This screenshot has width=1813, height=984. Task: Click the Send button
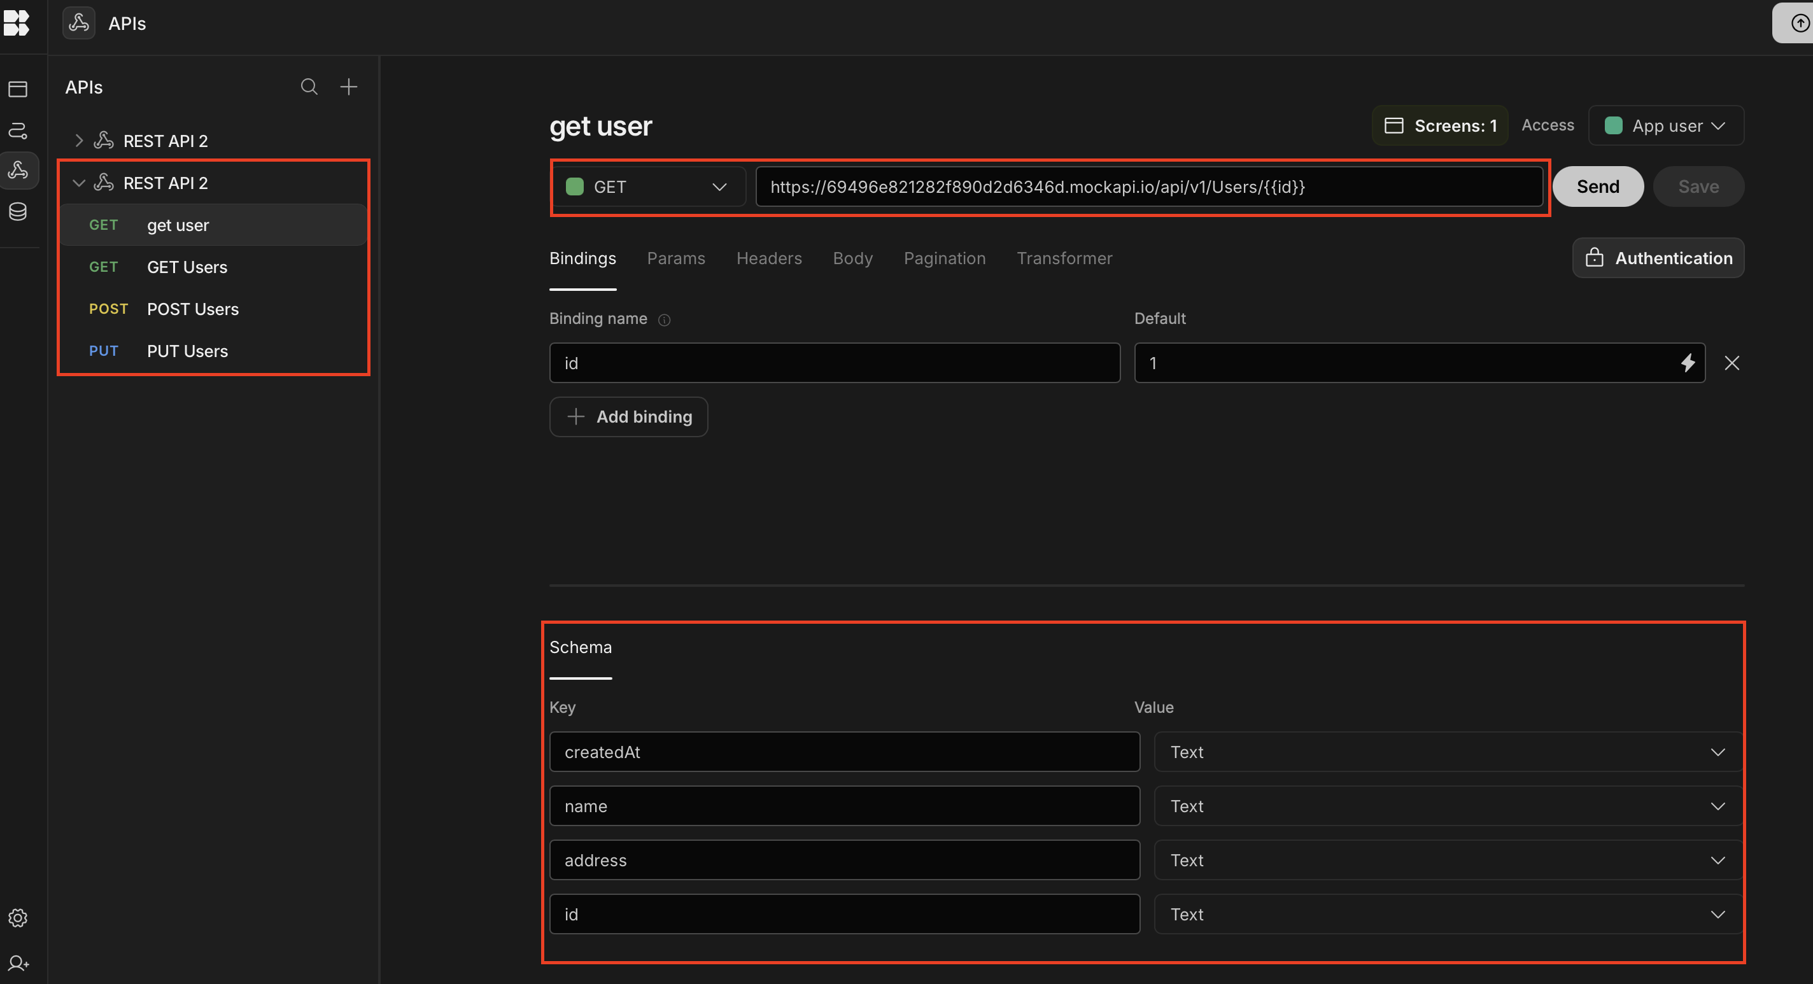click(x=1598, y=186)
